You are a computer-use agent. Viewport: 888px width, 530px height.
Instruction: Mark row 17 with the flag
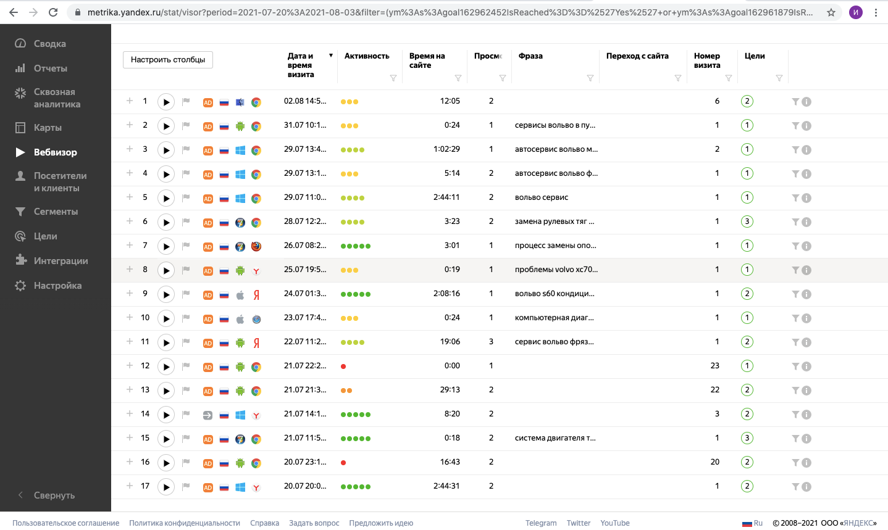pos(186,486)
